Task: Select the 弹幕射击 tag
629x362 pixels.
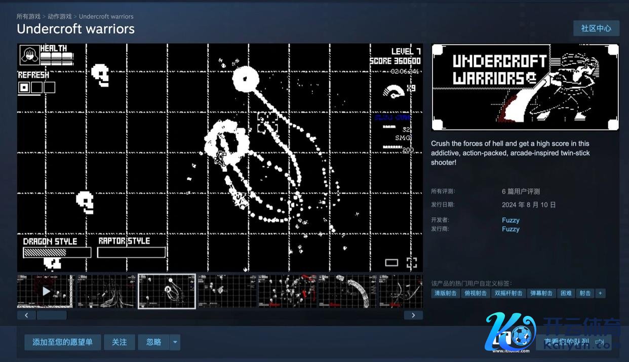Action: tap(541, 293)
